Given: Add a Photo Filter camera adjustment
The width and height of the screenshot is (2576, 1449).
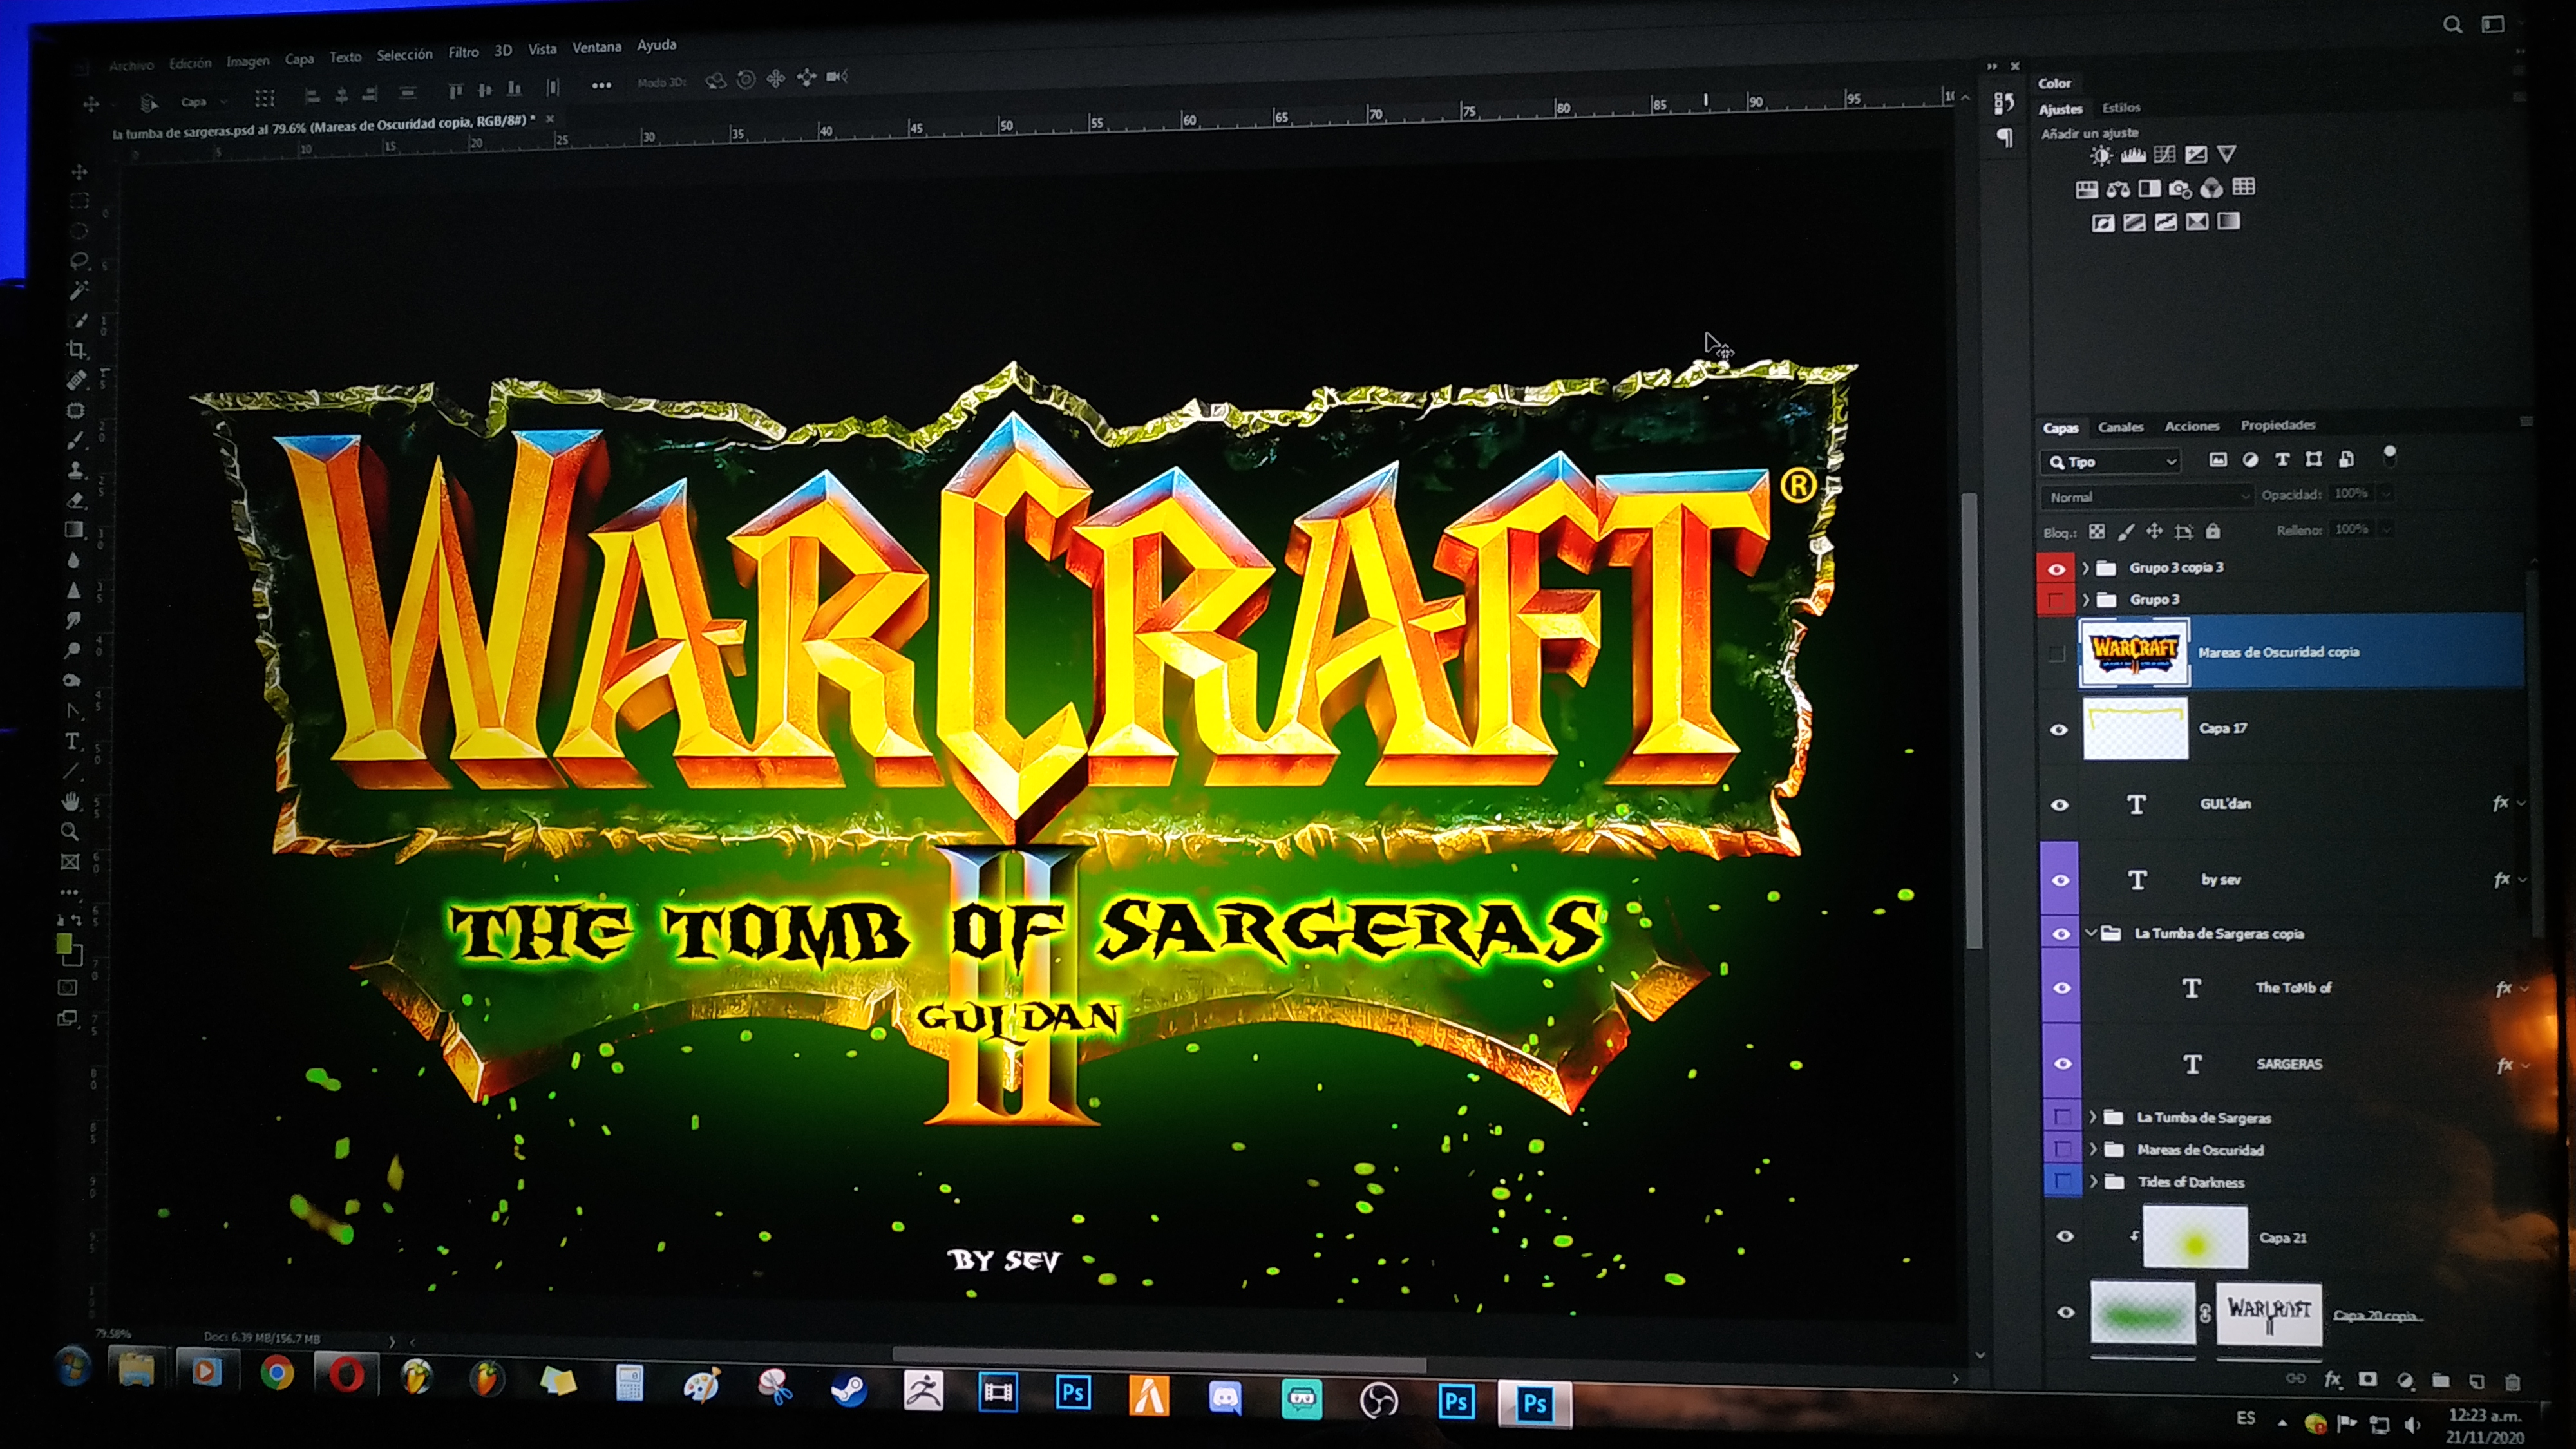Looking at the screenshot, I should (2181, 189).
